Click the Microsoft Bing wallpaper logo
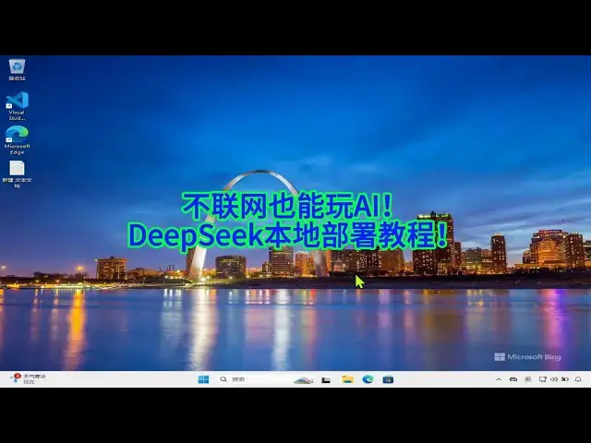The width and height of the screenshot is (591, 443). [527, 357]
